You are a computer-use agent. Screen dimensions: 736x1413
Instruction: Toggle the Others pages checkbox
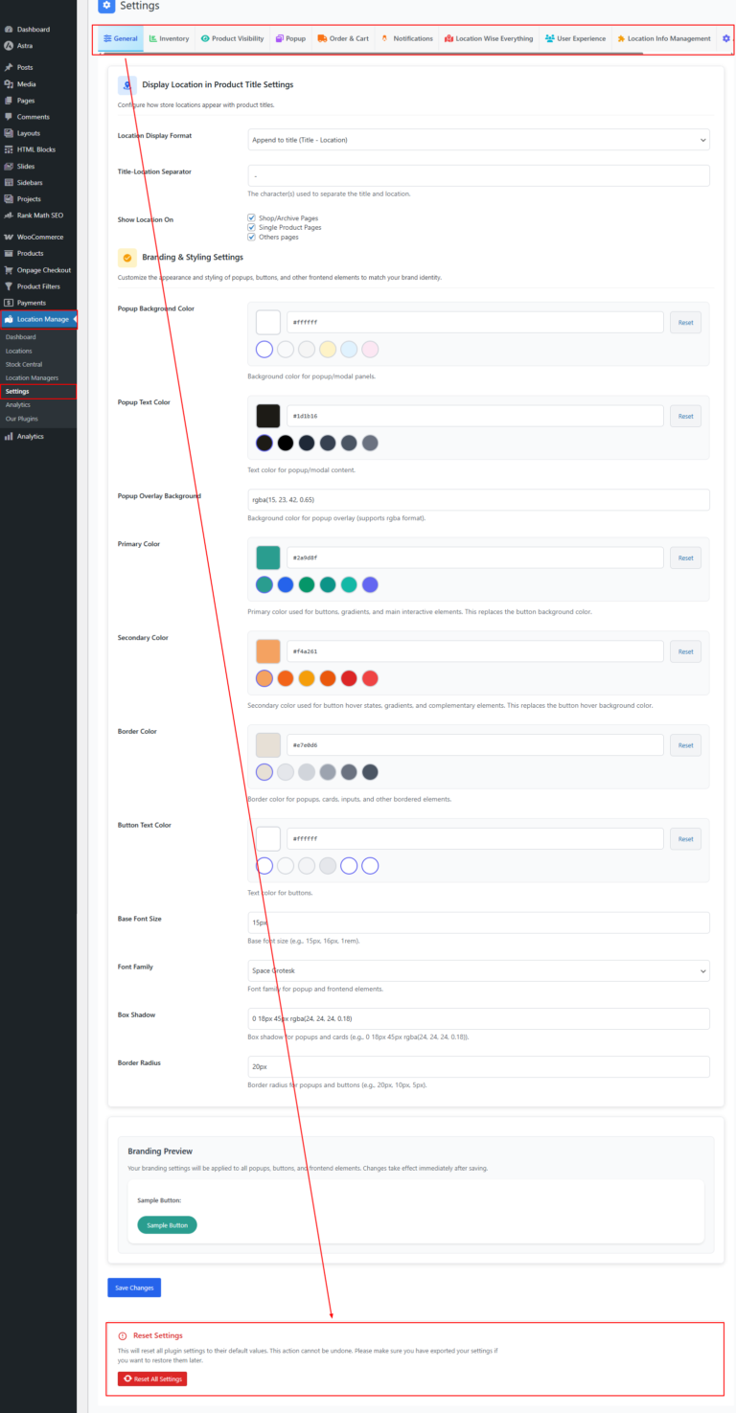coord(251,237)
